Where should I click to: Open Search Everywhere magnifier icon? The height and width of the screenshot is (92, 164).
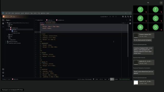click(128, 17)
